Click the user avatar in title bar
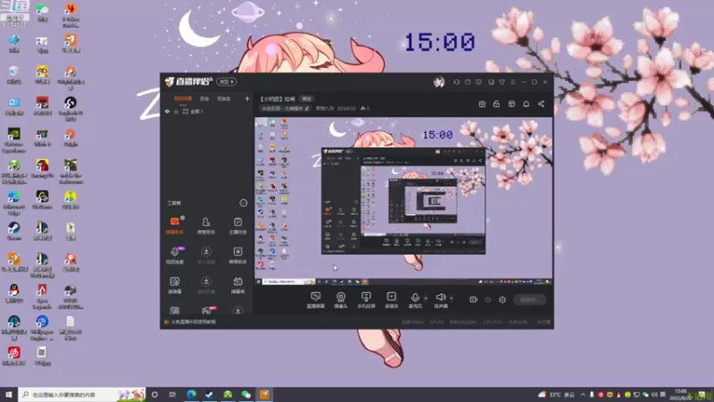The width and height of the screenshot is (714, 402). click(438, 82)
